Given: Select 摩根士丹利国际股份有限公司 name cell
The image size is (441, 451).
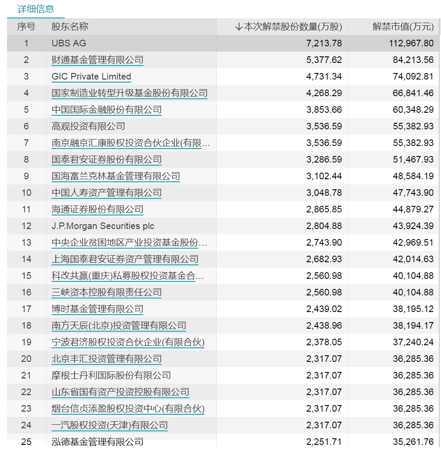Looking at the screenshot, I should [x=111, y=375].
